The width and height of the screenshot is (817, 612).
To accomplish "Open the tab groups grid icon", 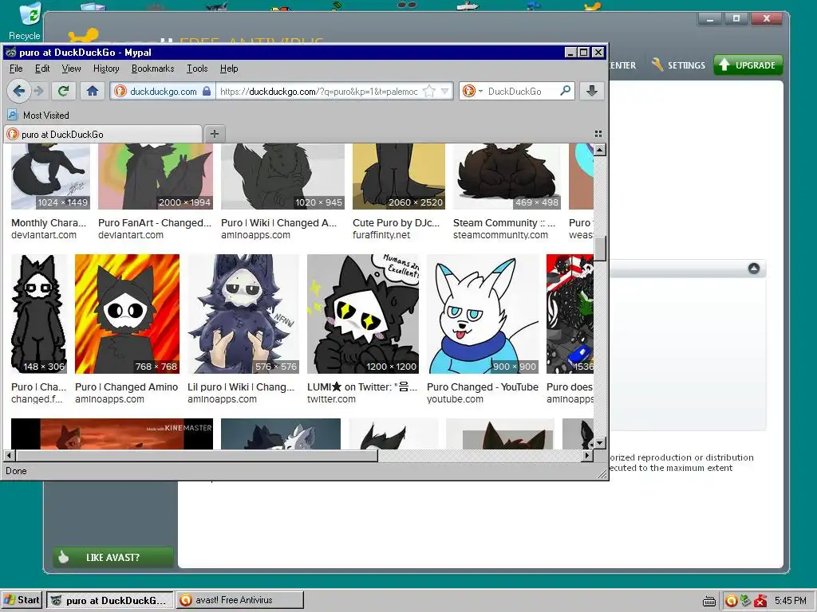I will point(598,134).
